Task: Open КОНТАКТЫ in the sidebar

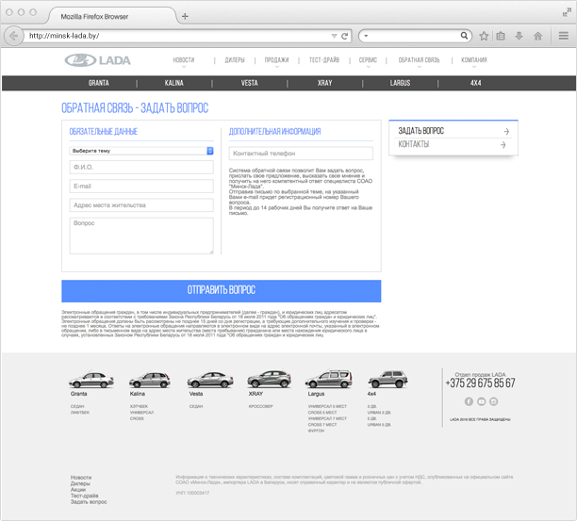Action: (x=414, y=144)
